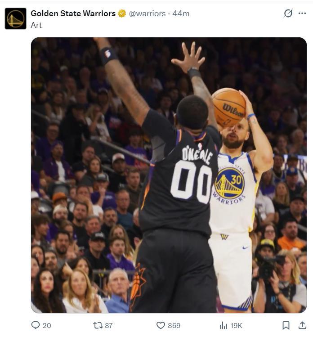Open the view analytics bar chart icon
313x337 pixels.
223,325
